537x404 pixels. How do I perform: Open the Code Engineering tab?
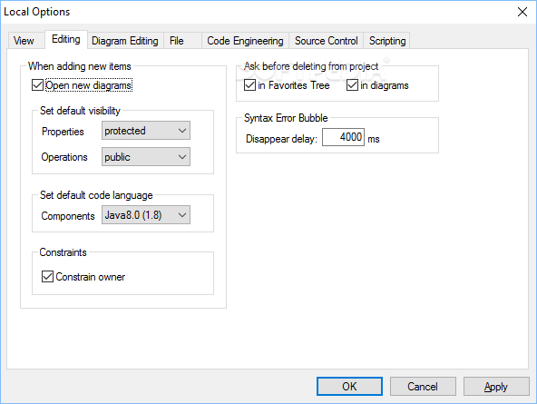245,41
